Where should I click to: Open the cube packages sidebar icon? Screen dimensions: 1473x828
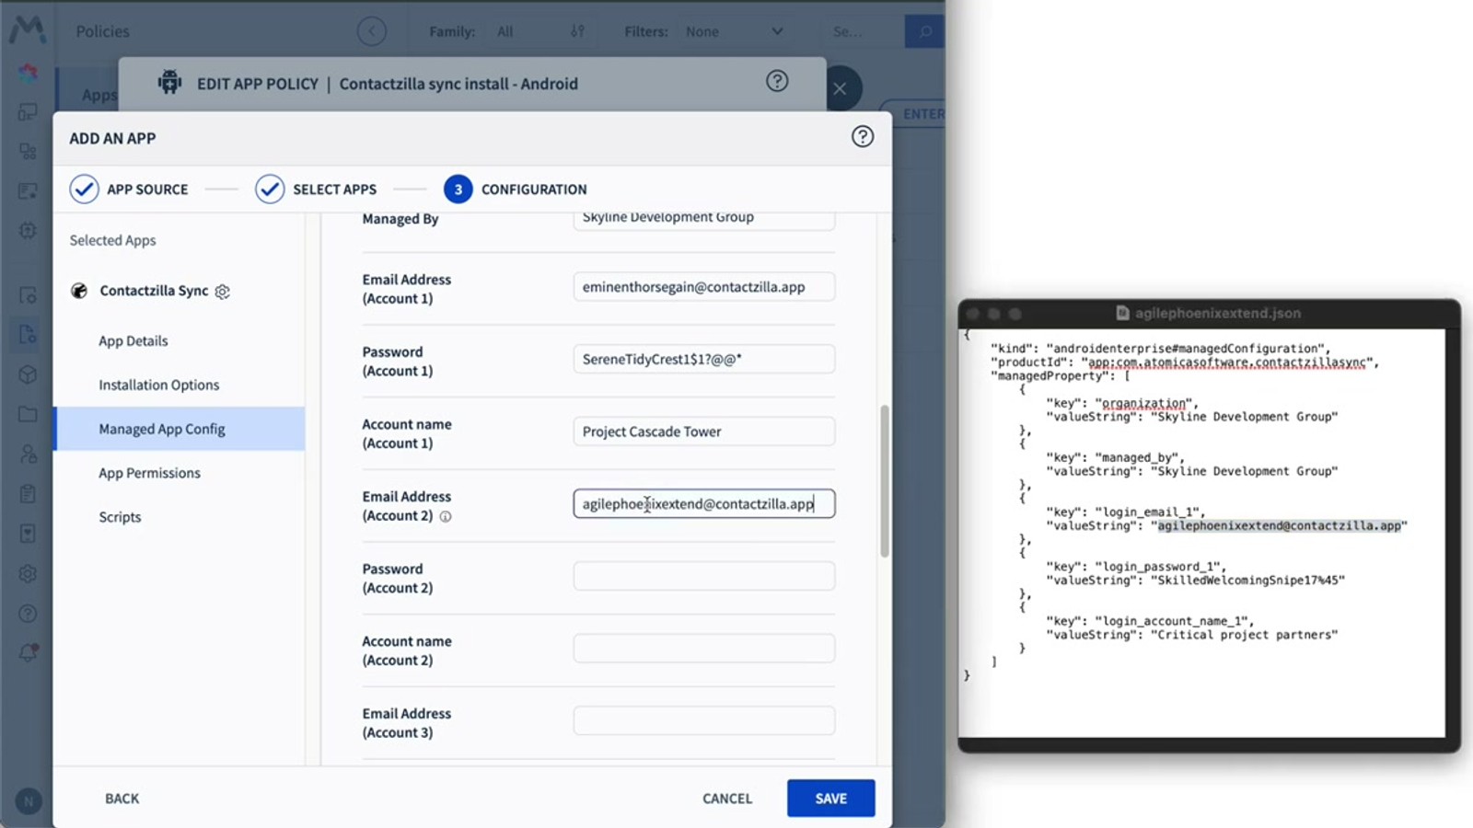pyautogui.click(x=28, y=374)
